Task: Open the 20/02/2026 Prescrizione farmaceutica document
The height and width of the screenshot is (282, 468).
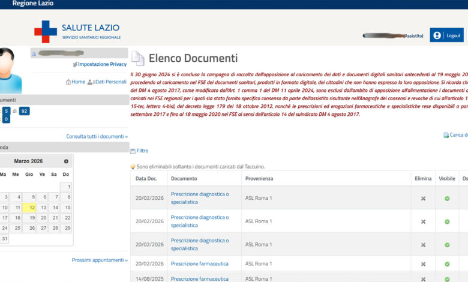Action: click(x=199, y=264)
